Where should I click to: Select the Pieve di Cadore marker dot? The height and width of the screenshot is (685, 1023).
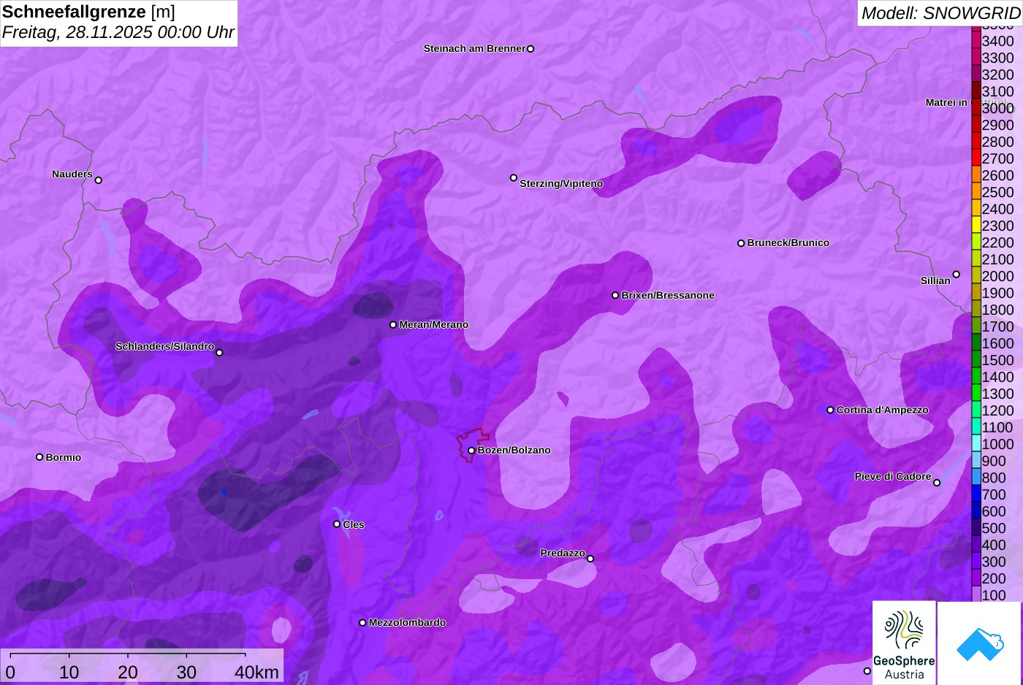point(937,483)
